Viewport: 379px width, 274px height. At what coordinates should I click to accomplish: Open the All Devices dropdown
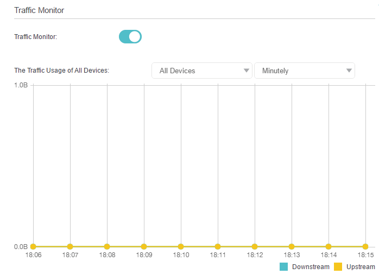click(x=201, y=71)
